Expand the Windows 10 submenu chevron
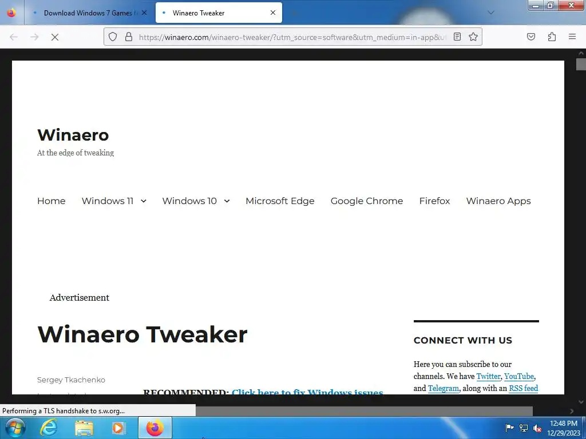 [227, 201]
